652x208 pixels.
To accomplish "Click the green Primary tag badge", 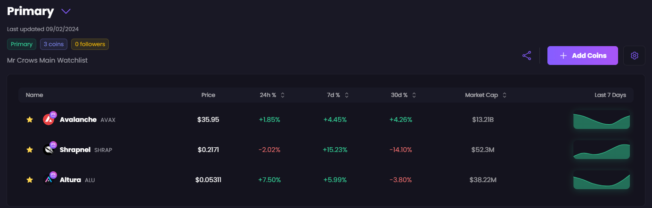I will pyautogui.click(x=22, y=44).
